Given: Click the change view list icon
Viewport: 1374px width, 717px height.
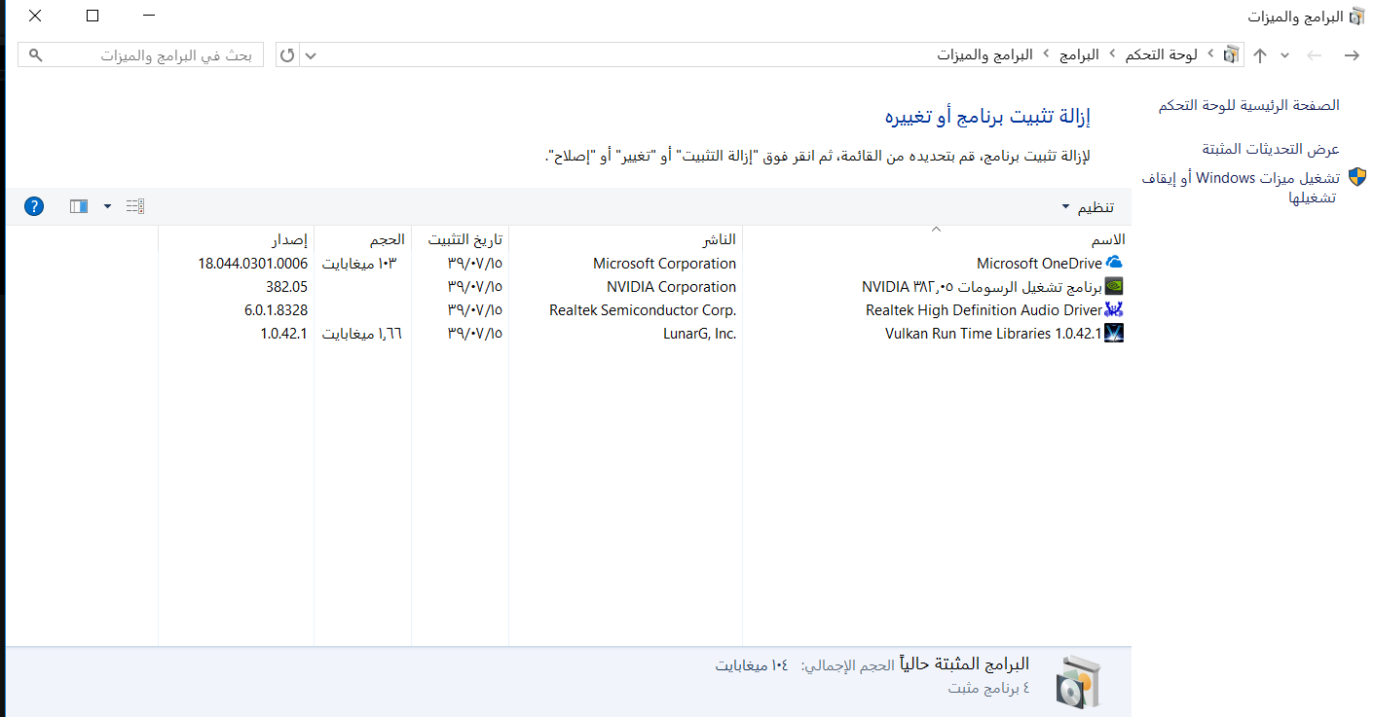Looking at the screenshot, I should click(135, 206).
